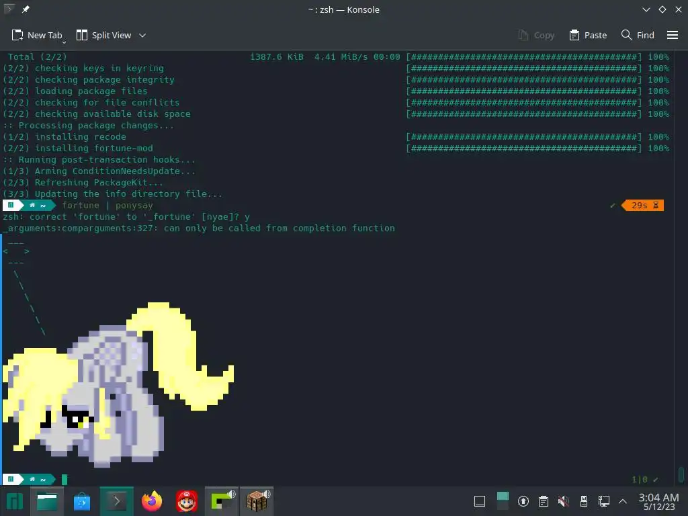Open the removable devices tray icon

pyautogui.click(x=584, y=501)
